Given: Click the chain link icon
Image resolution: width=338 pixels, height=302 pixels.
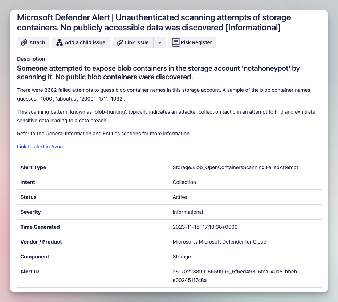Looking at the screenshot, I should 120,43.
